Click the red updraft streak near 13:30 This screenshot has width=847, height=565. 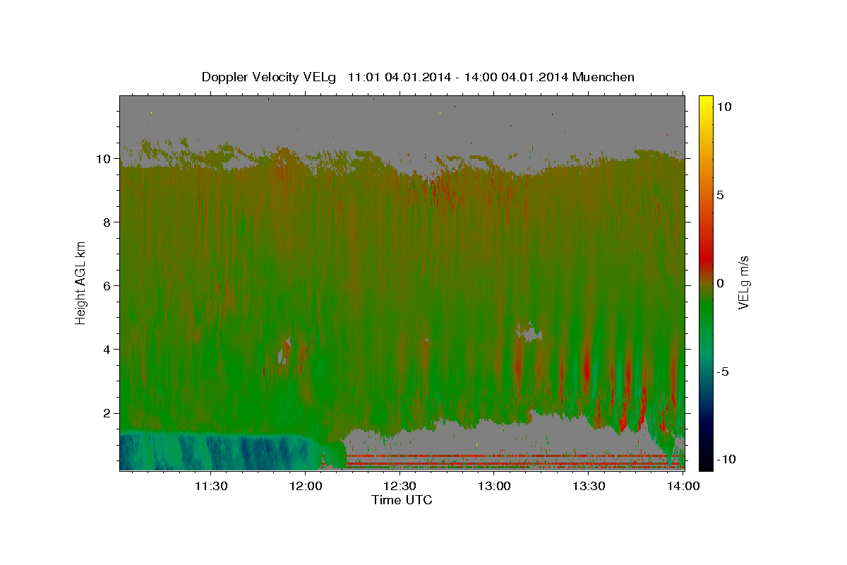[587, 367]
